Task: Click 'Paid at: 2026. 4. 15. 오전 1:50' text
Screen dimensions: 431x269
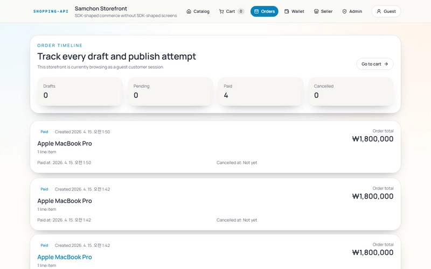Action: (64, 162)
